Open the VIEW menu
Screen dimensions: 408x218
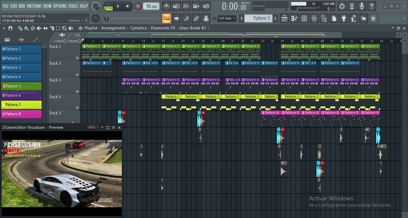tap(47, 6)
